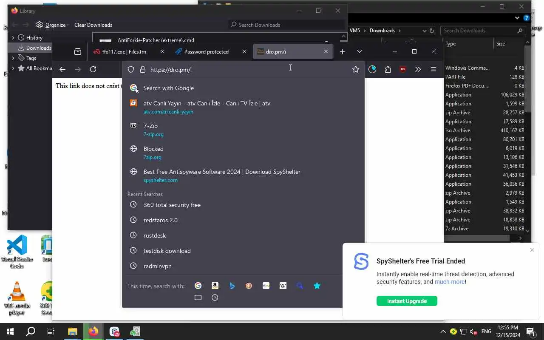Open Firefox View from the tab strip
544x340 pixels.
tap(77, 51)
